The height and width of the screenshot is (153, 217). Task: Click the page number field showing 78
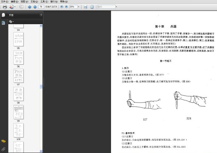click(41, 6)
